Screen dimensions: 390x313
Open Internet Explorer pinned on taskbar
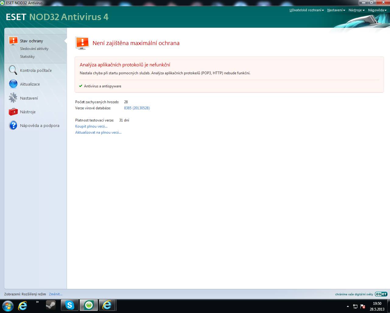[23, 305]
